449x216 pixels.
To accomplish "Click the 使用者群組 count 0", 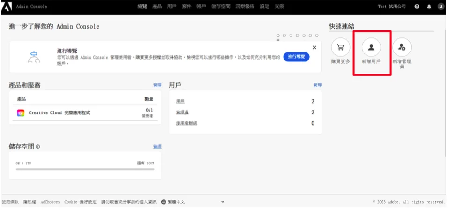I will tap(313, 123).
